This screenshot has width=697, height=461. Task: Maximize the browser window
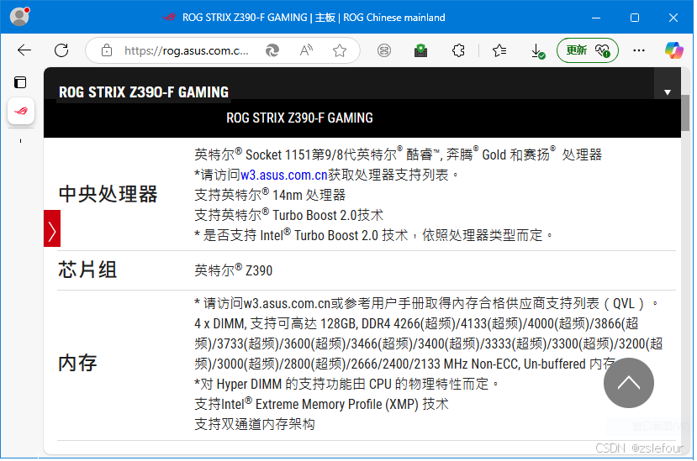(x=635, y=18)
